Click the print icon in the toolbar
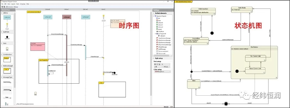 click(x=5, y=7)
